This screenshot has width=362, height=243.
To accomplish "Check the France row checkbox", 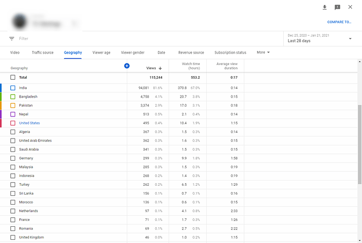I will click(x=13, y=220).
